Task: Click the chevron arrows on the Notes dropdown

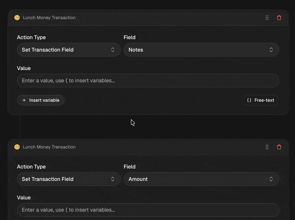Action: click(271, 50)
